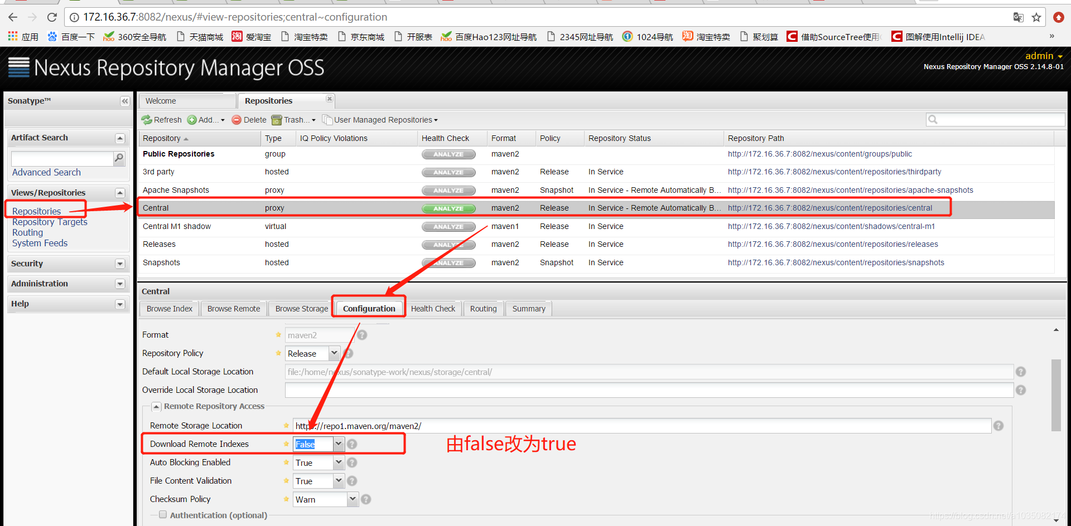Open the admin user menu
The height and width of the screenshot is (526, 1071).
(x=1044, y=56)
